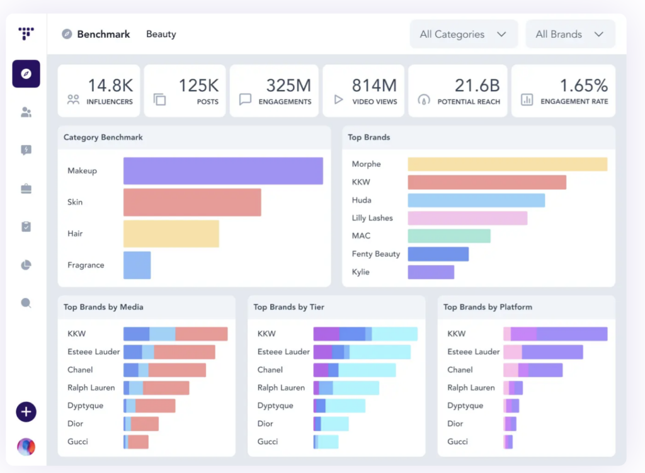Click the Fenty Beauty brand label
This screenshot has height=473, width=645.
click(375, 254)
